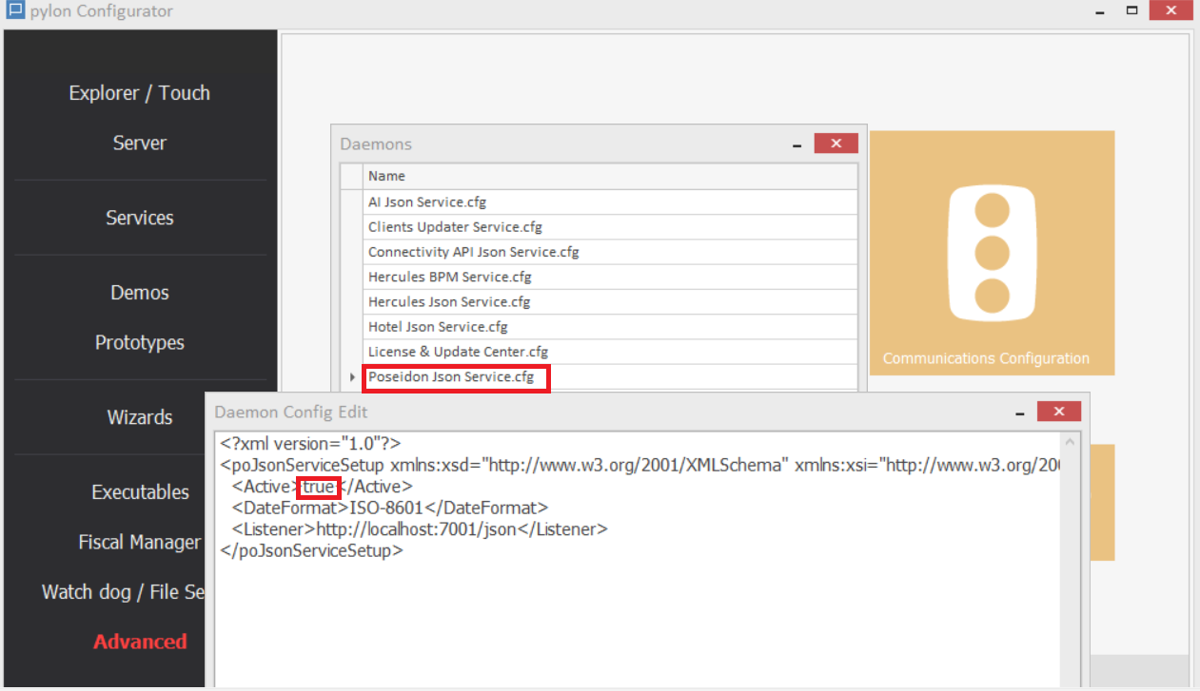Select Server in the sidebar
Image resolution: width=1200 pixels, height=691 pixels.
139,143
